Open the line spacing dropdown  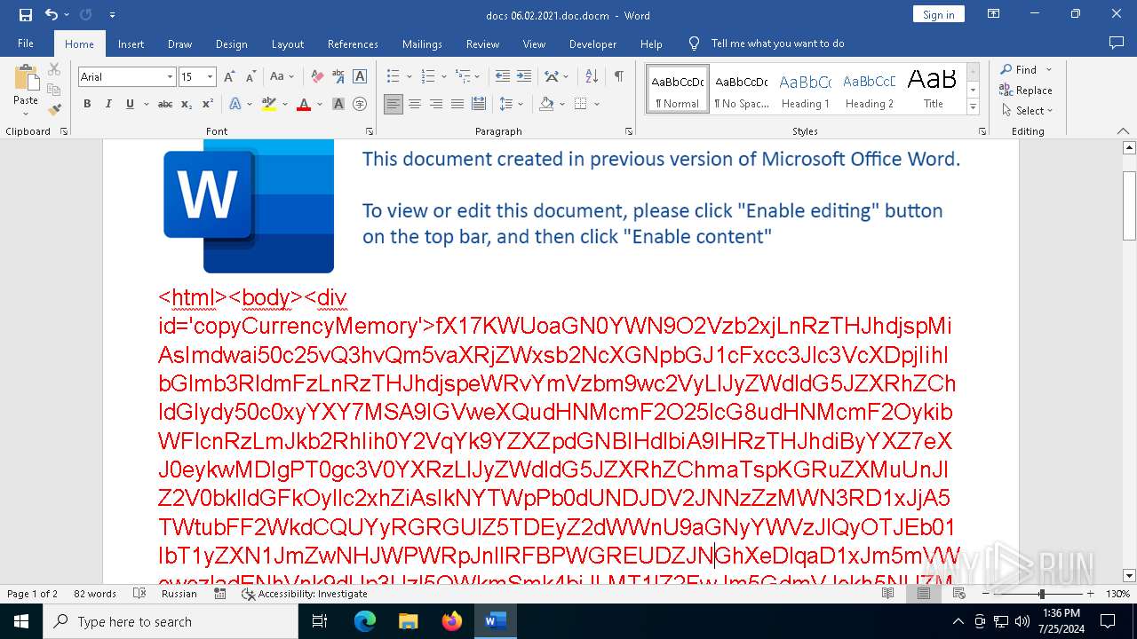point(511,104)
